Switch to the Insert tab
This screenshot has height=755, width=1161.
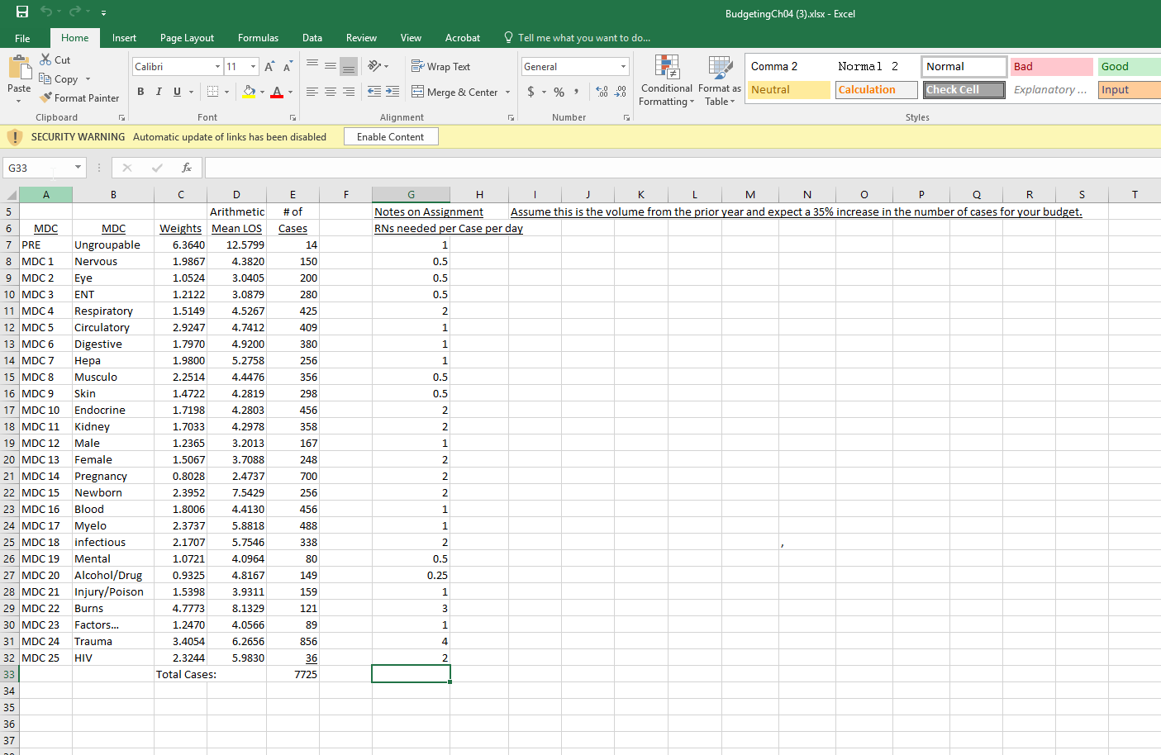pos(124,38)
